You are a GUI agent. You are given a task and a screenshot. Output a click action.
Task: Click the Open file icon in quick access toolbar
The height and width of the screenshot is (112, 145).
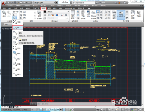coord(12,3)
